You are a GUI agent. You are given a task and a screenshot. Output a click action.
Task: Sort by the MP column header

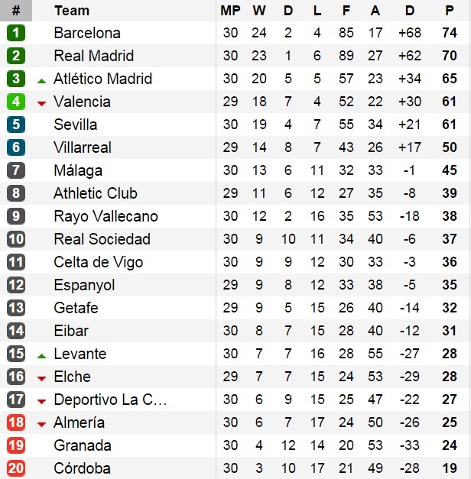point(229,11)
